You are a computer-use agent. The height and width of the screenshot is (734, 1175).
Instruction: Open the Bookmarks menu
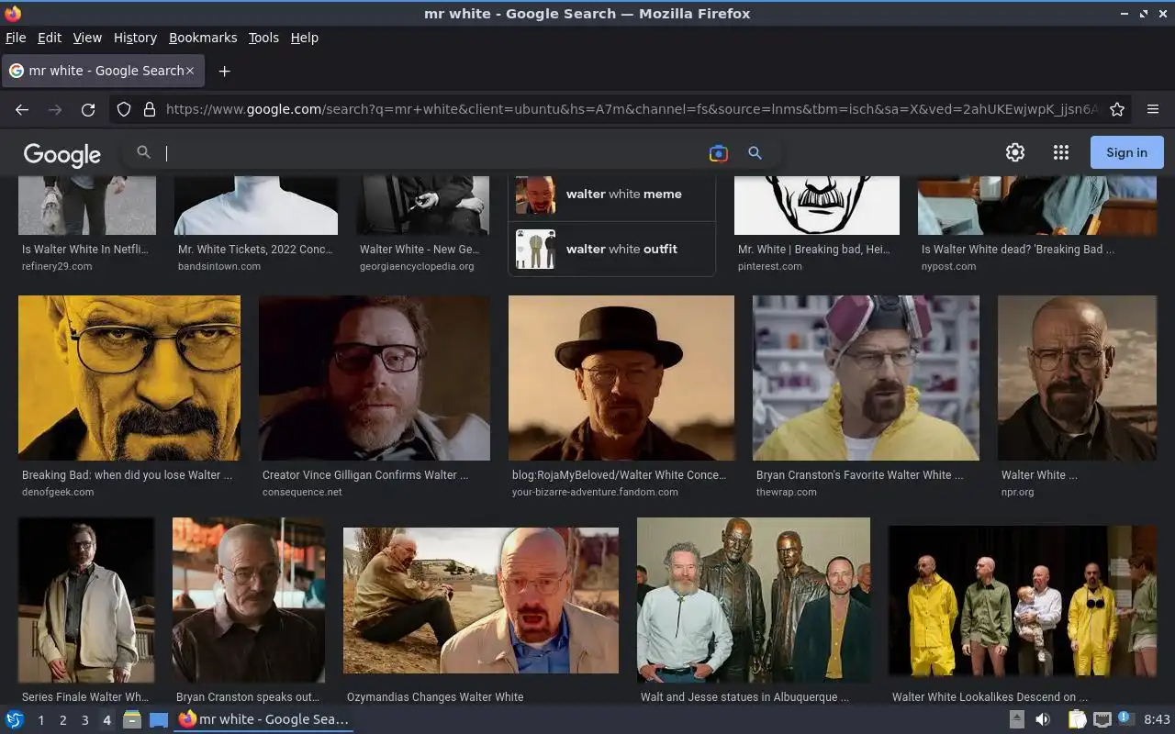(203, 38)
